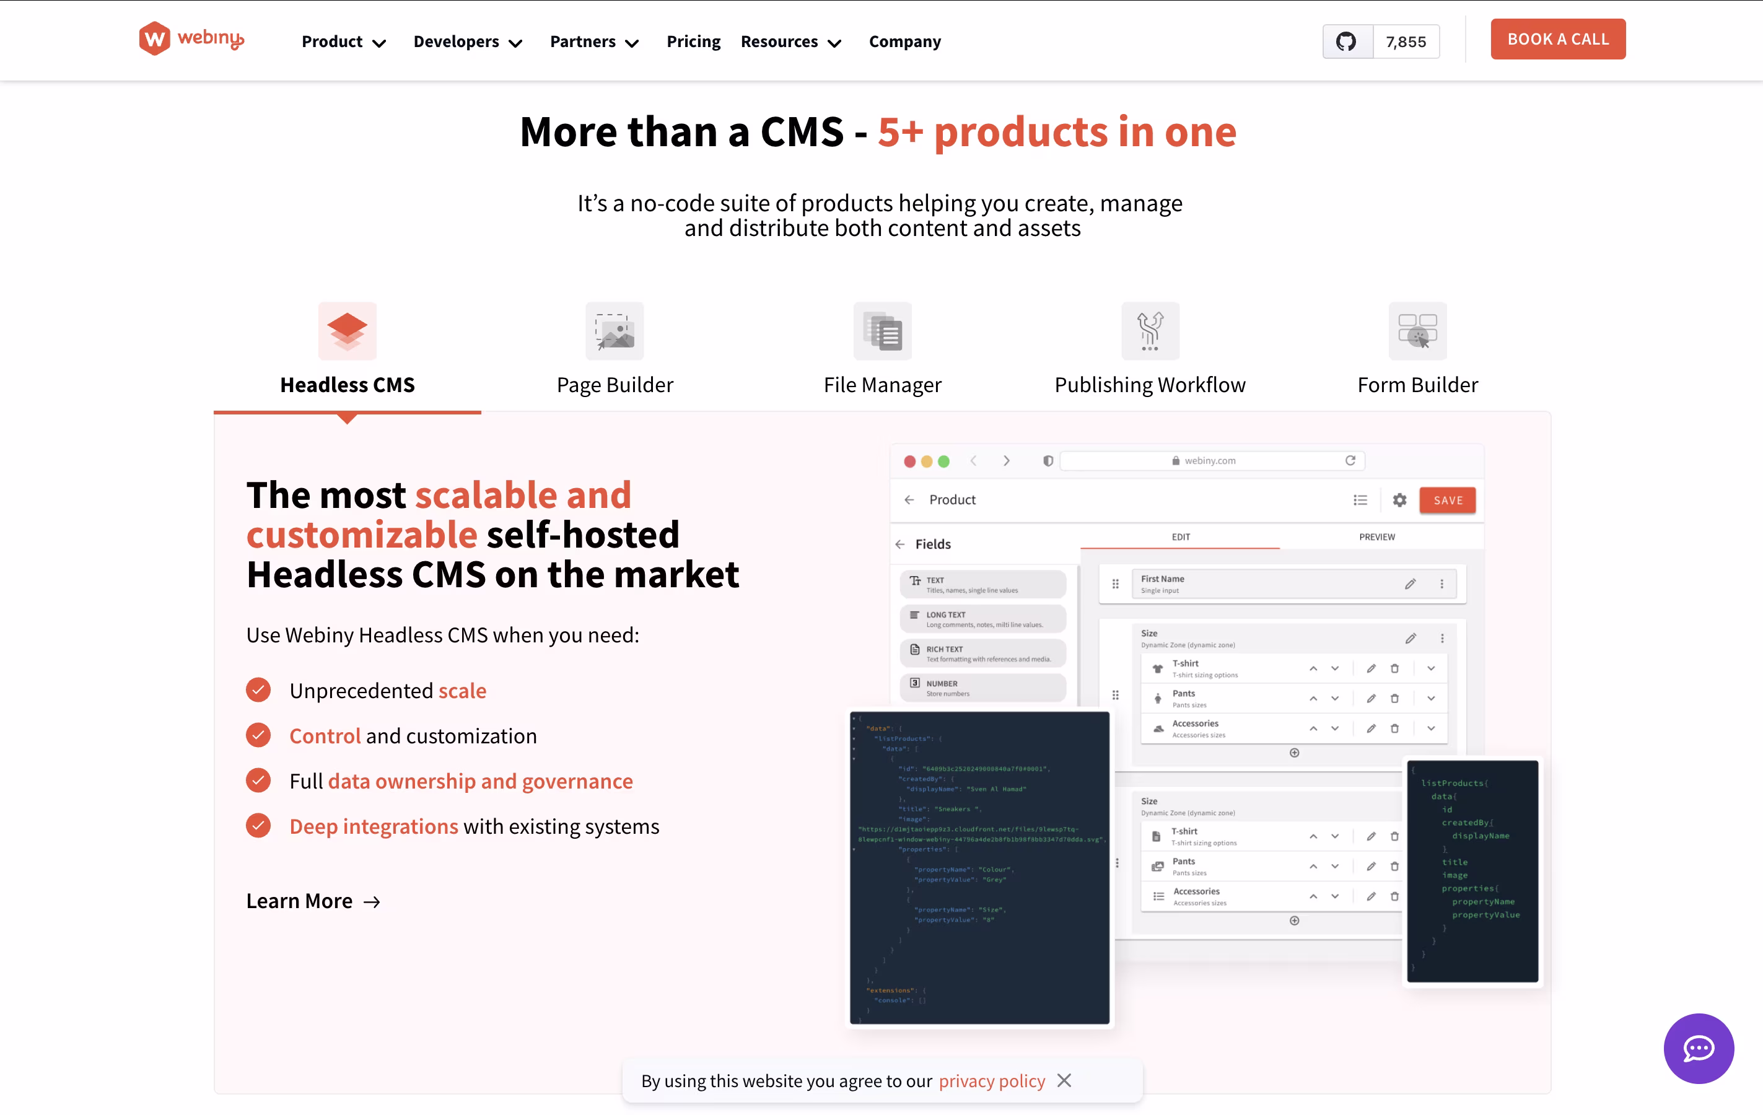Open the privacy policy link

click(x=991, y=1082)
